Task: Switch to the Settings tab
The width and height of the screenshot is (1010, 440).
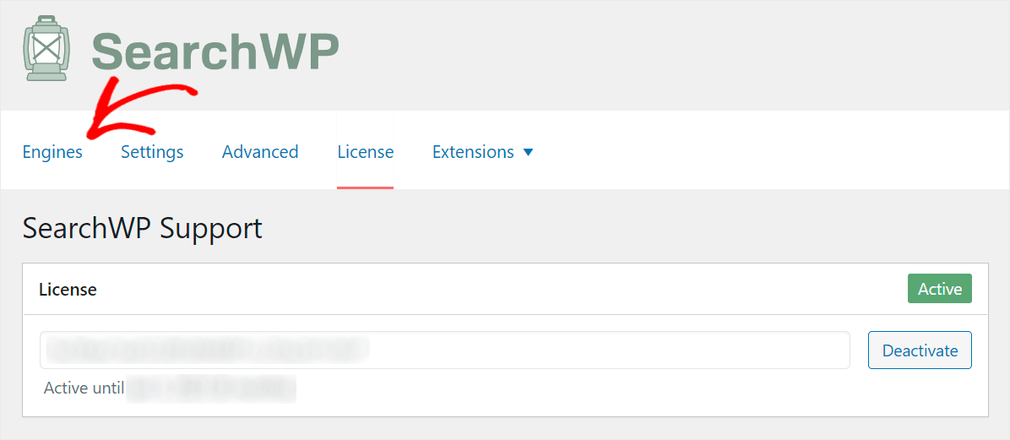Action: coord(152,152)
